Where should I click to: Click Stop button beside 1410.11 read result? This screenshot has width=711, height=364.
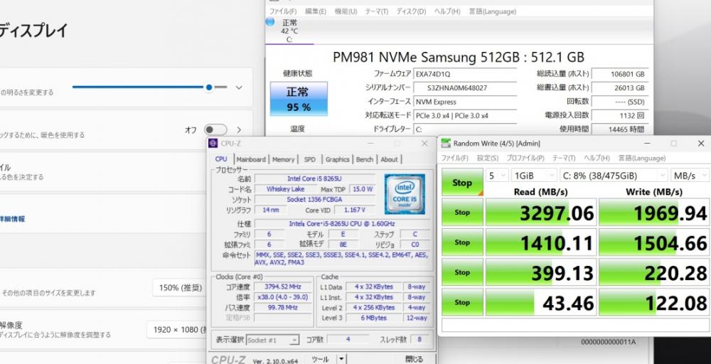point(462,242)
